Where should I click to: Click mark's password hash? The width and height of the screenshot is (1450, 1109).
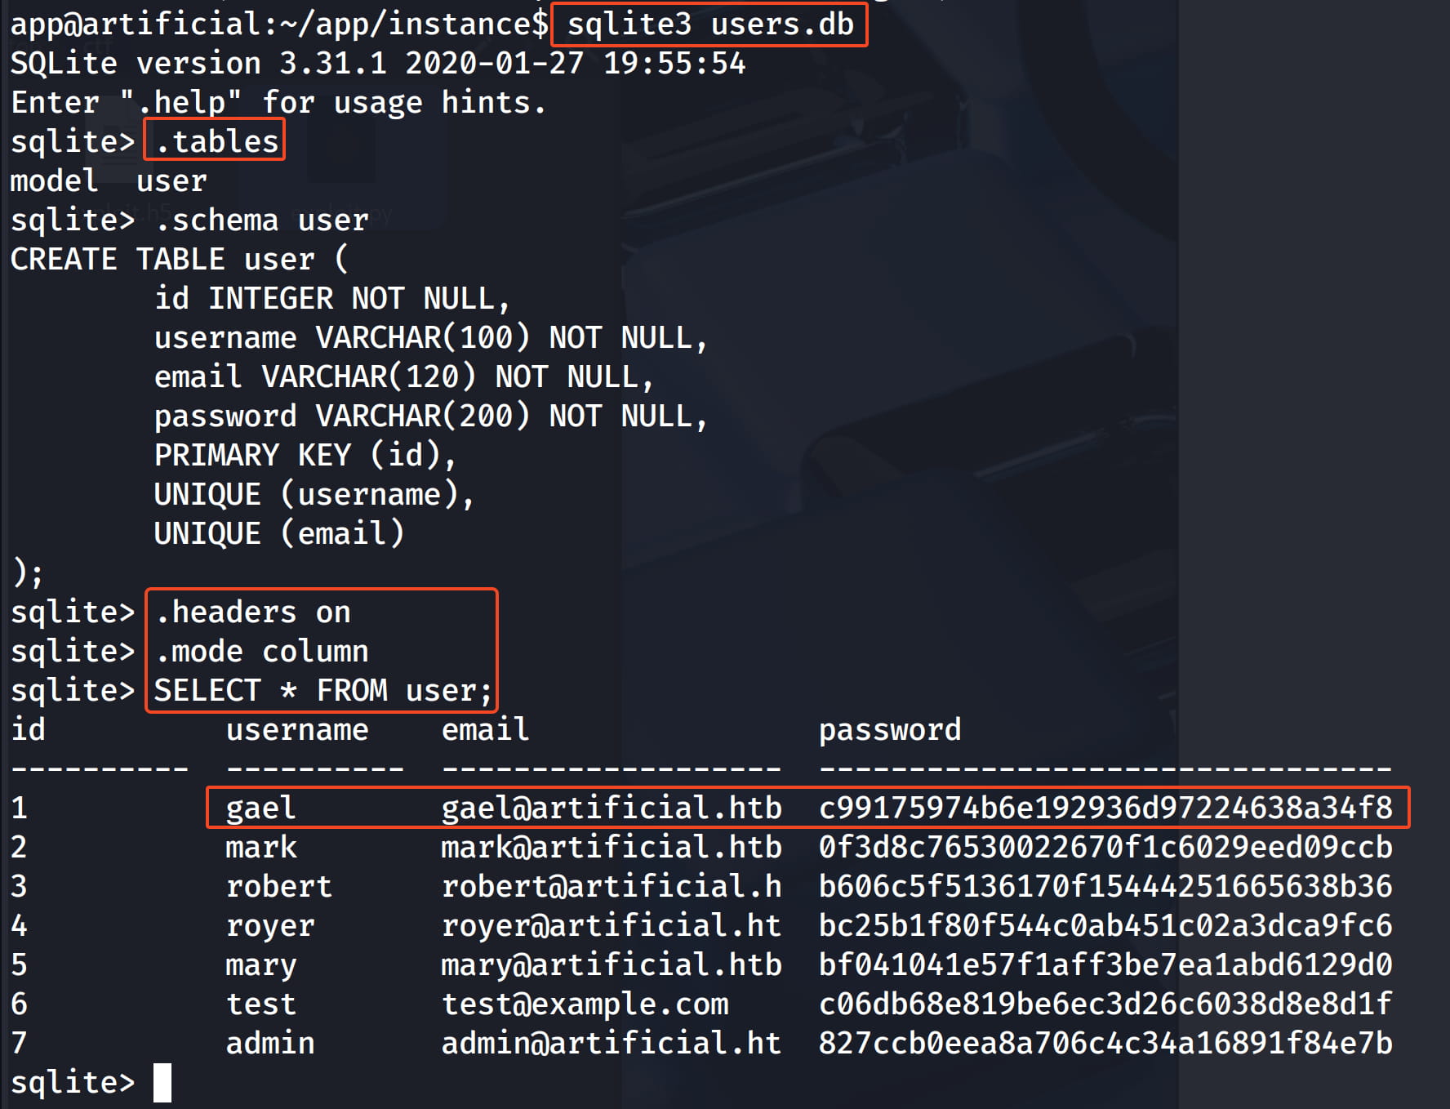click(1105, 847)
